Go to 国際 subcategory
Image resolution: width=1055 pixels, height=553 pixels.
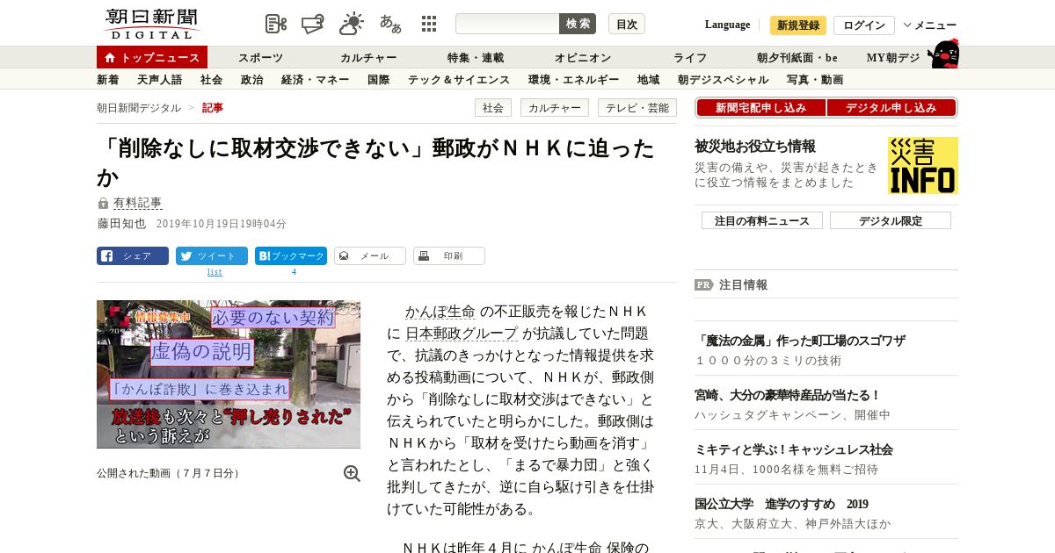pos(379,80)
